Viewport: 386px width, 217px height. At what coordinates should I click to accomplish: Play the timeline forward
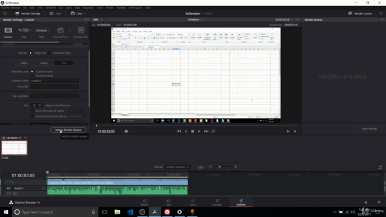(x=199, y=131)
